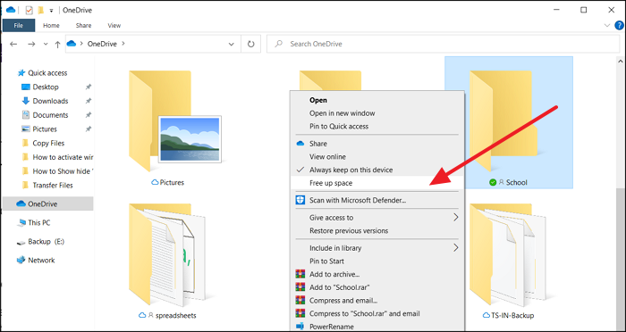Unpin Desktop using its pin icon
Viewport: 626px width, 332px height.
tap(89, 87)
